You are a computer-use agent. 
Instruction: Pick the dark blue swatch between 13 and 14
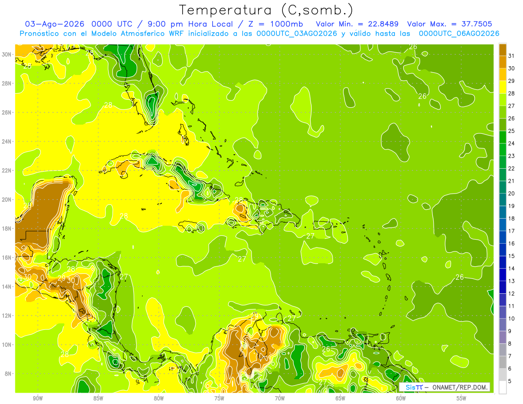[503, 275]
